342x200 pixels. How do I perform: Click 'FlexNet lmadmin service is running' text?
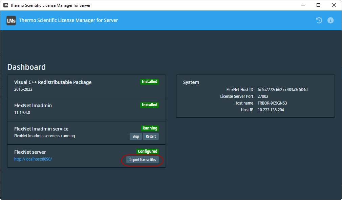44,136
